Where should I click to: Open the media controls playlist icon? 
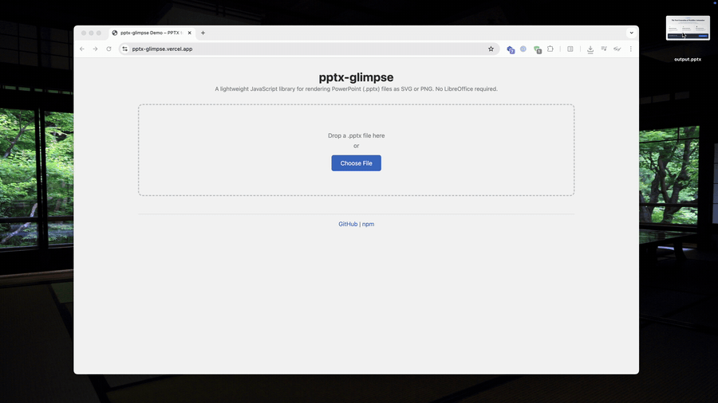pyautogui.click(x=604, y=49)
